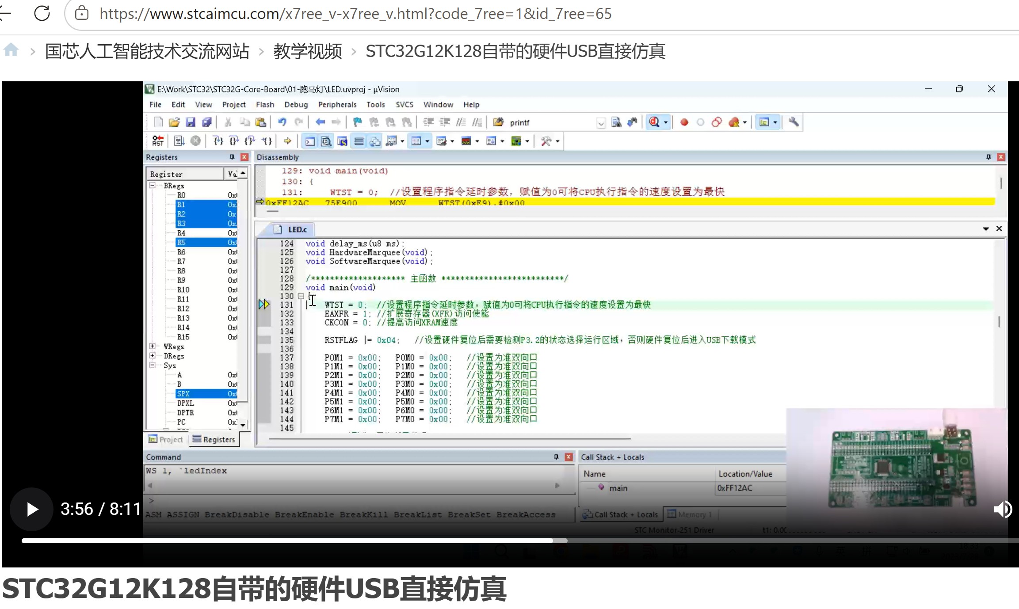Click the Run program toolbar icon
This screenshot has height=609, width=1019.
(x=179, y=141)
